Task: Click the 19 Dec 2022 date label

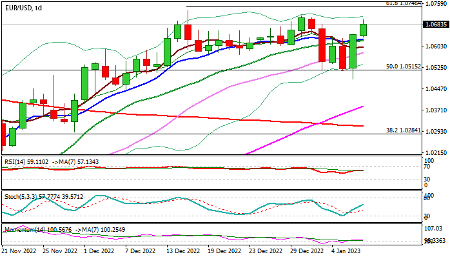Action: (225, 251)
